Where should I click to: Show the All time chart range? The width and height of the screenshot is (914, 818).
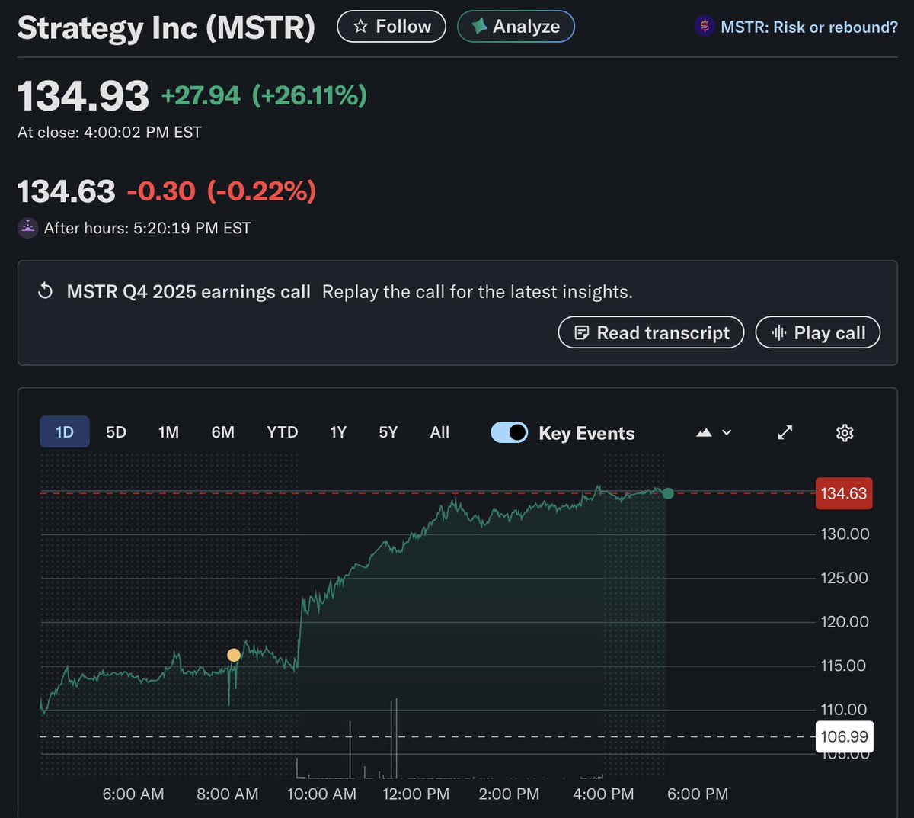[x=439, y=432]
